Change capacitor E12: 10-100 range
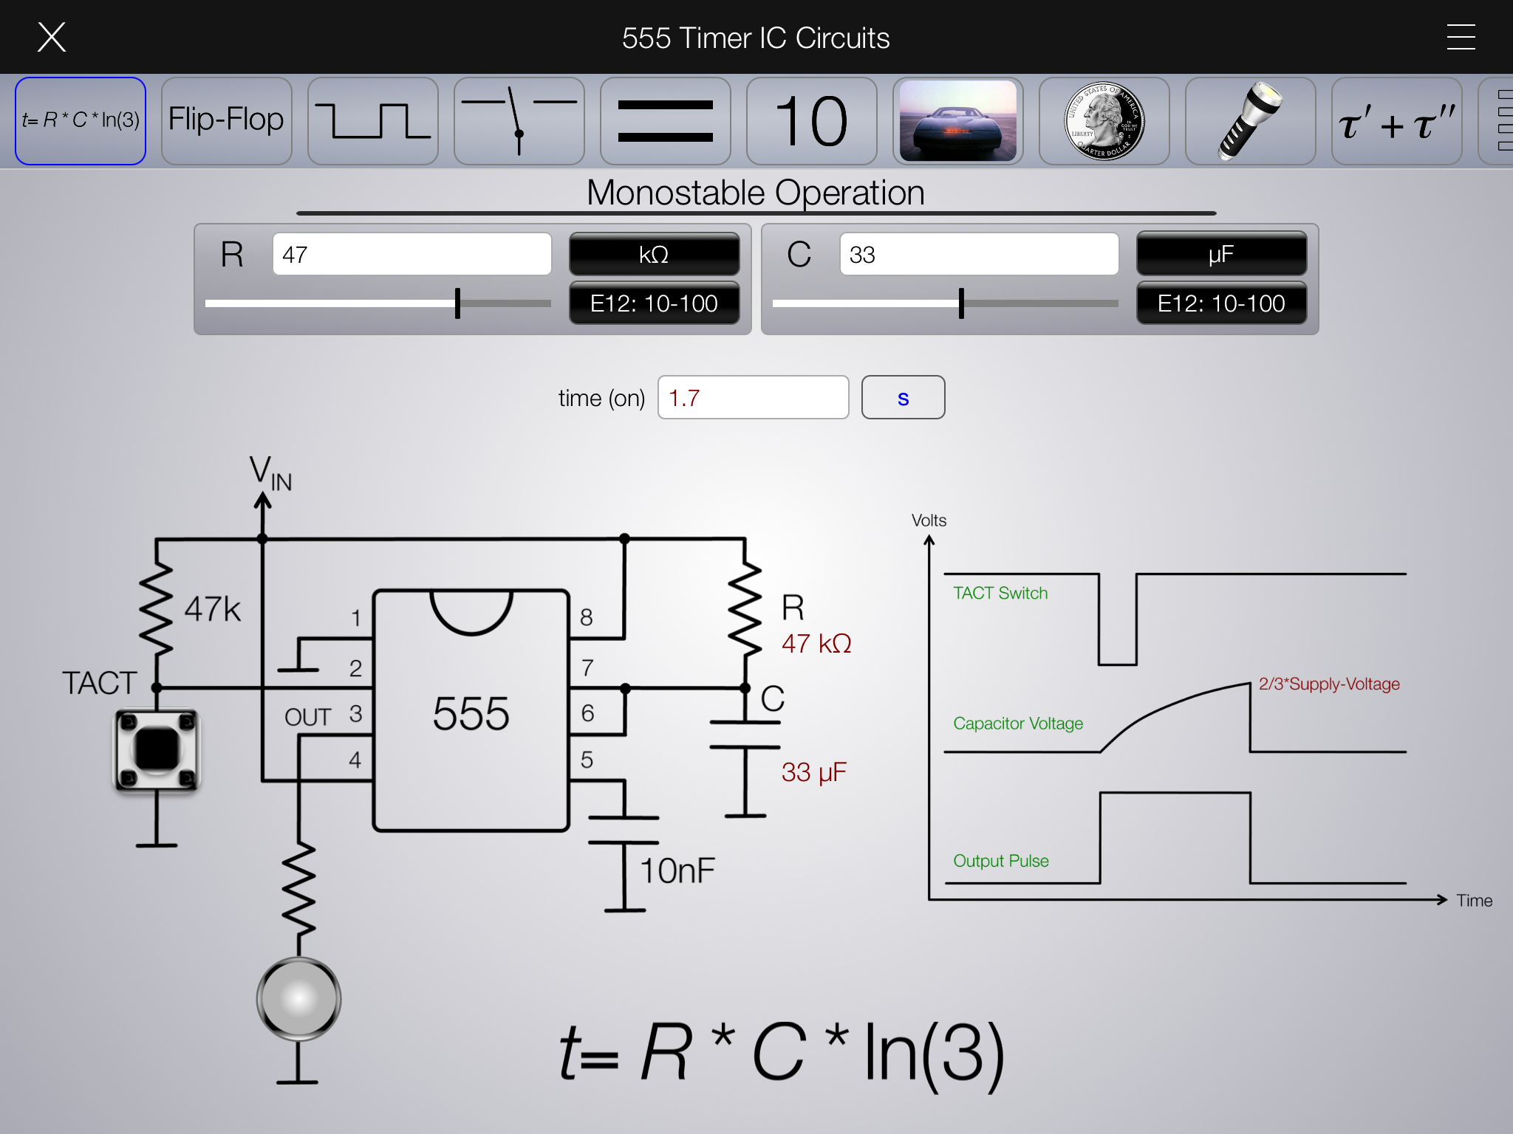 (x=1221, y=303)
